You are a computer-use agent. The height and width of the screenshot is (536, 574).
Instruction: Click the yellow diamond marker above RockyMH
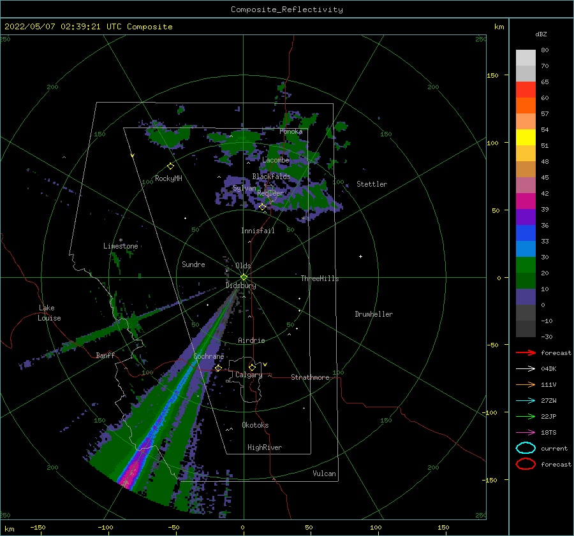click(170, 166)
